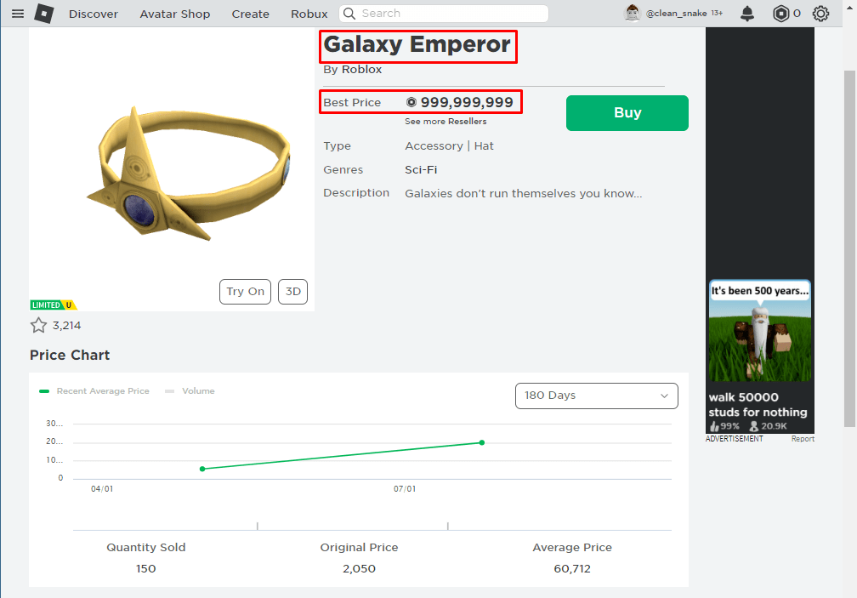
Task: Click the Robux icon beside Best Price
Action: [411, 102]
